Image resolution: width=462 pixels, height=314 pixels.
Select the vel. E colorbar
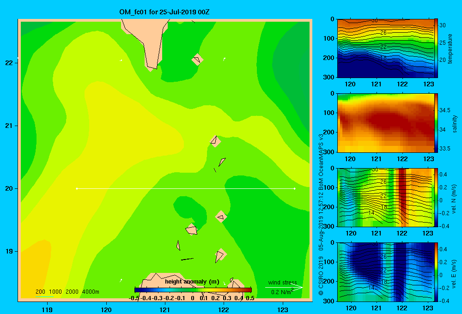[x=436, y=272]
